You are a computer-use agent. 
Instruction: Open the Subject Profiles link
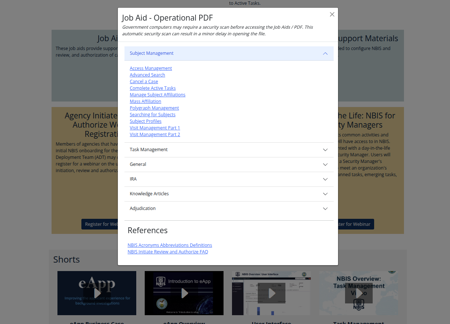145,121
